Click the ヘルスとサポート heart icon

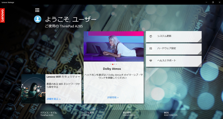tap(151, 60)
